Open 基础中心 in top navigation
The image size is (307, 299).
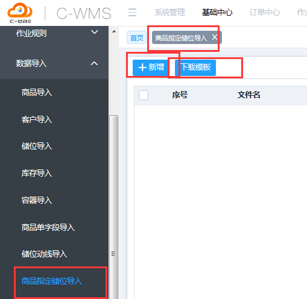point(217,13)
